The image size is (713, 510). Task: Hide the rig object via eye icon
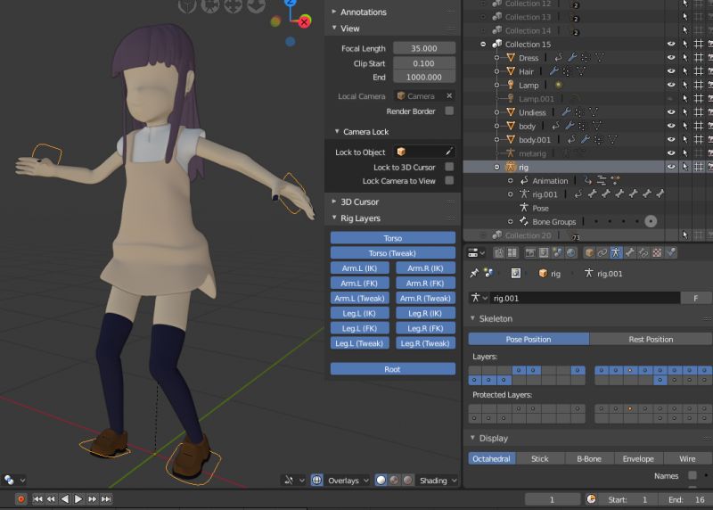[671, 167]
